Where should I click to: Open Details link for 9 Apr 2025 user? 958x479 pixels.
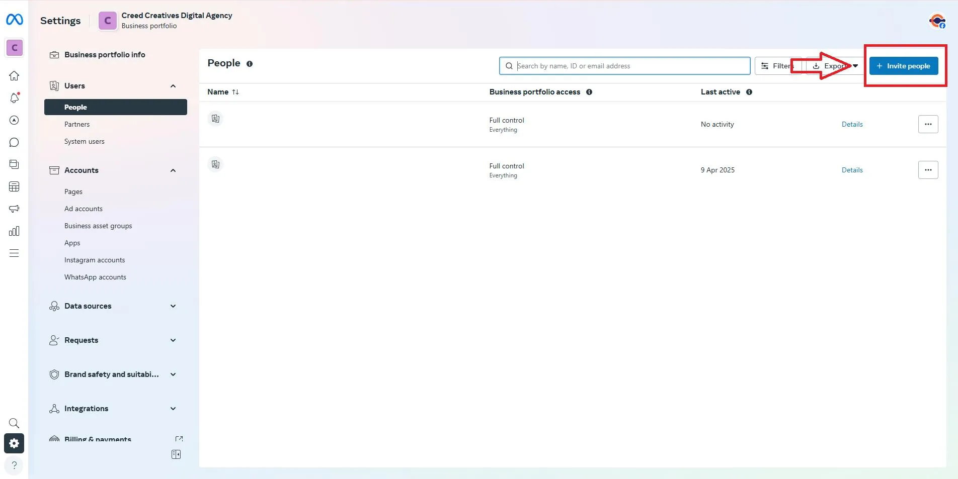(x=852, y=170)
